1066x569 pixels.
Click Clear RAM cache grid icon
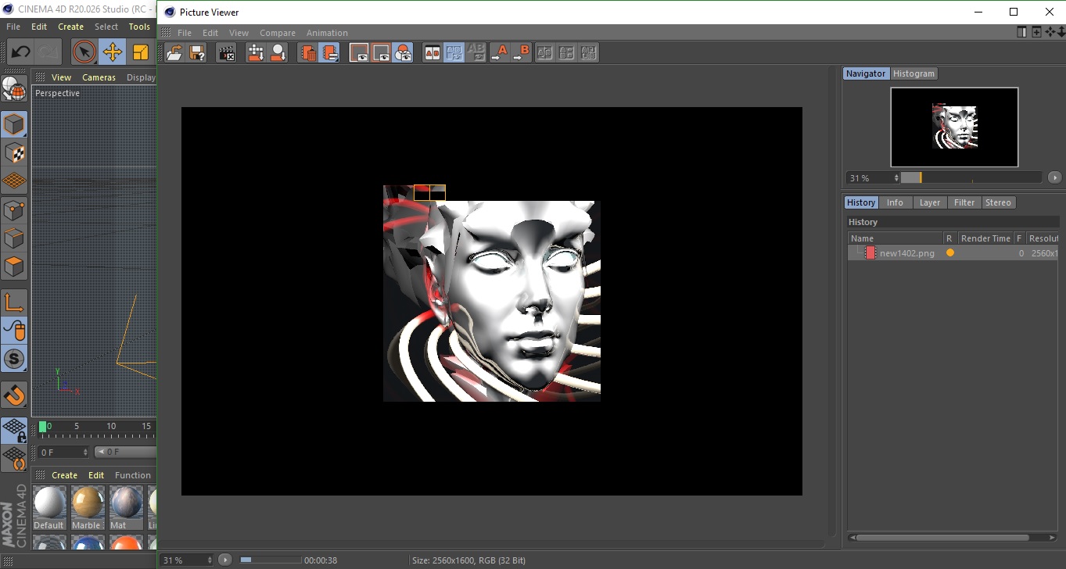256,52
